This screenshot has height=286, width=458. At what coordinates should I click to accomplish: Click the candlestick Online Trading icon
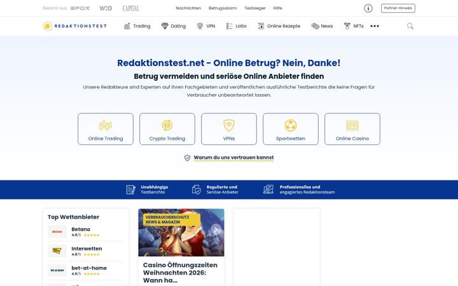(106, 125)
